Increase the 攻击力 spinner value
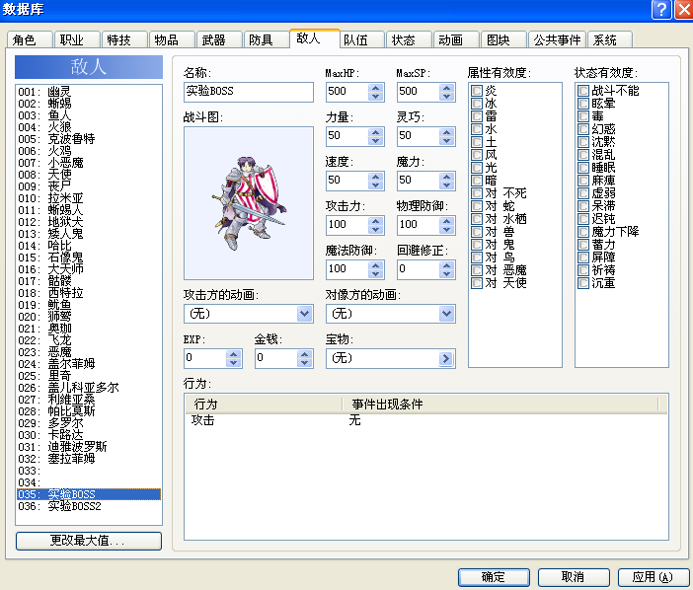693x590 pixels. [376, 221]
